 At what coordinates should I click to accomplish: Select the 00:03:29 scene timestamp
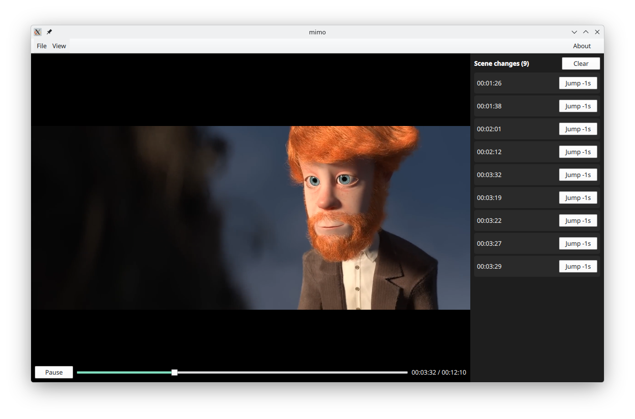[x=489, y=266]
